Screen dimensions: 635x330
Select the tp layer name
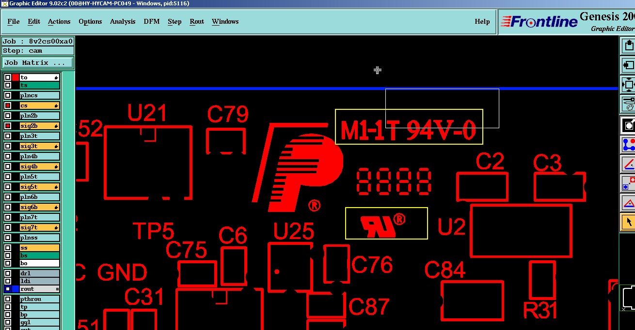(39, 307)
